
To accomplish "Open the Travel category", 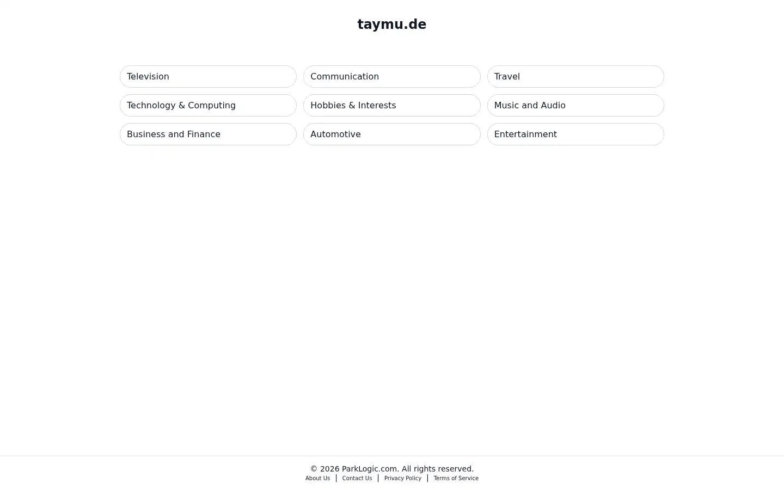I will pyautogui.click(x=575, y=76).
